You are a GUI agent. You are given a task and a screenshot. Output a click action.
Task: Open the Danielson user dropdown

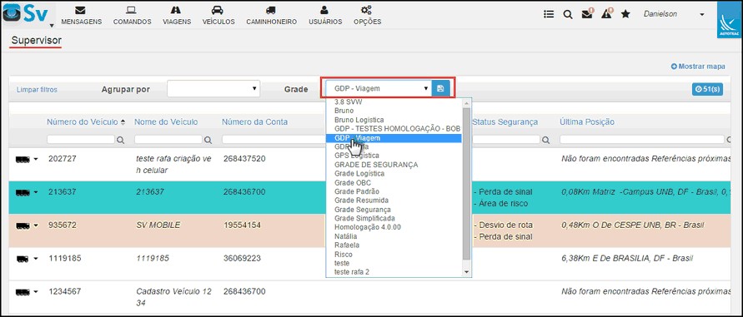(673, 14)
